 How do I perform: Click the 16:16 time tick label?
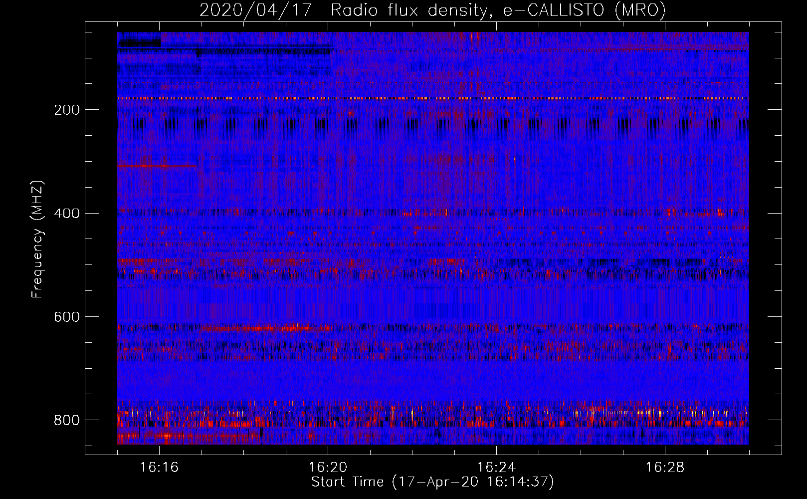point(159,468)
